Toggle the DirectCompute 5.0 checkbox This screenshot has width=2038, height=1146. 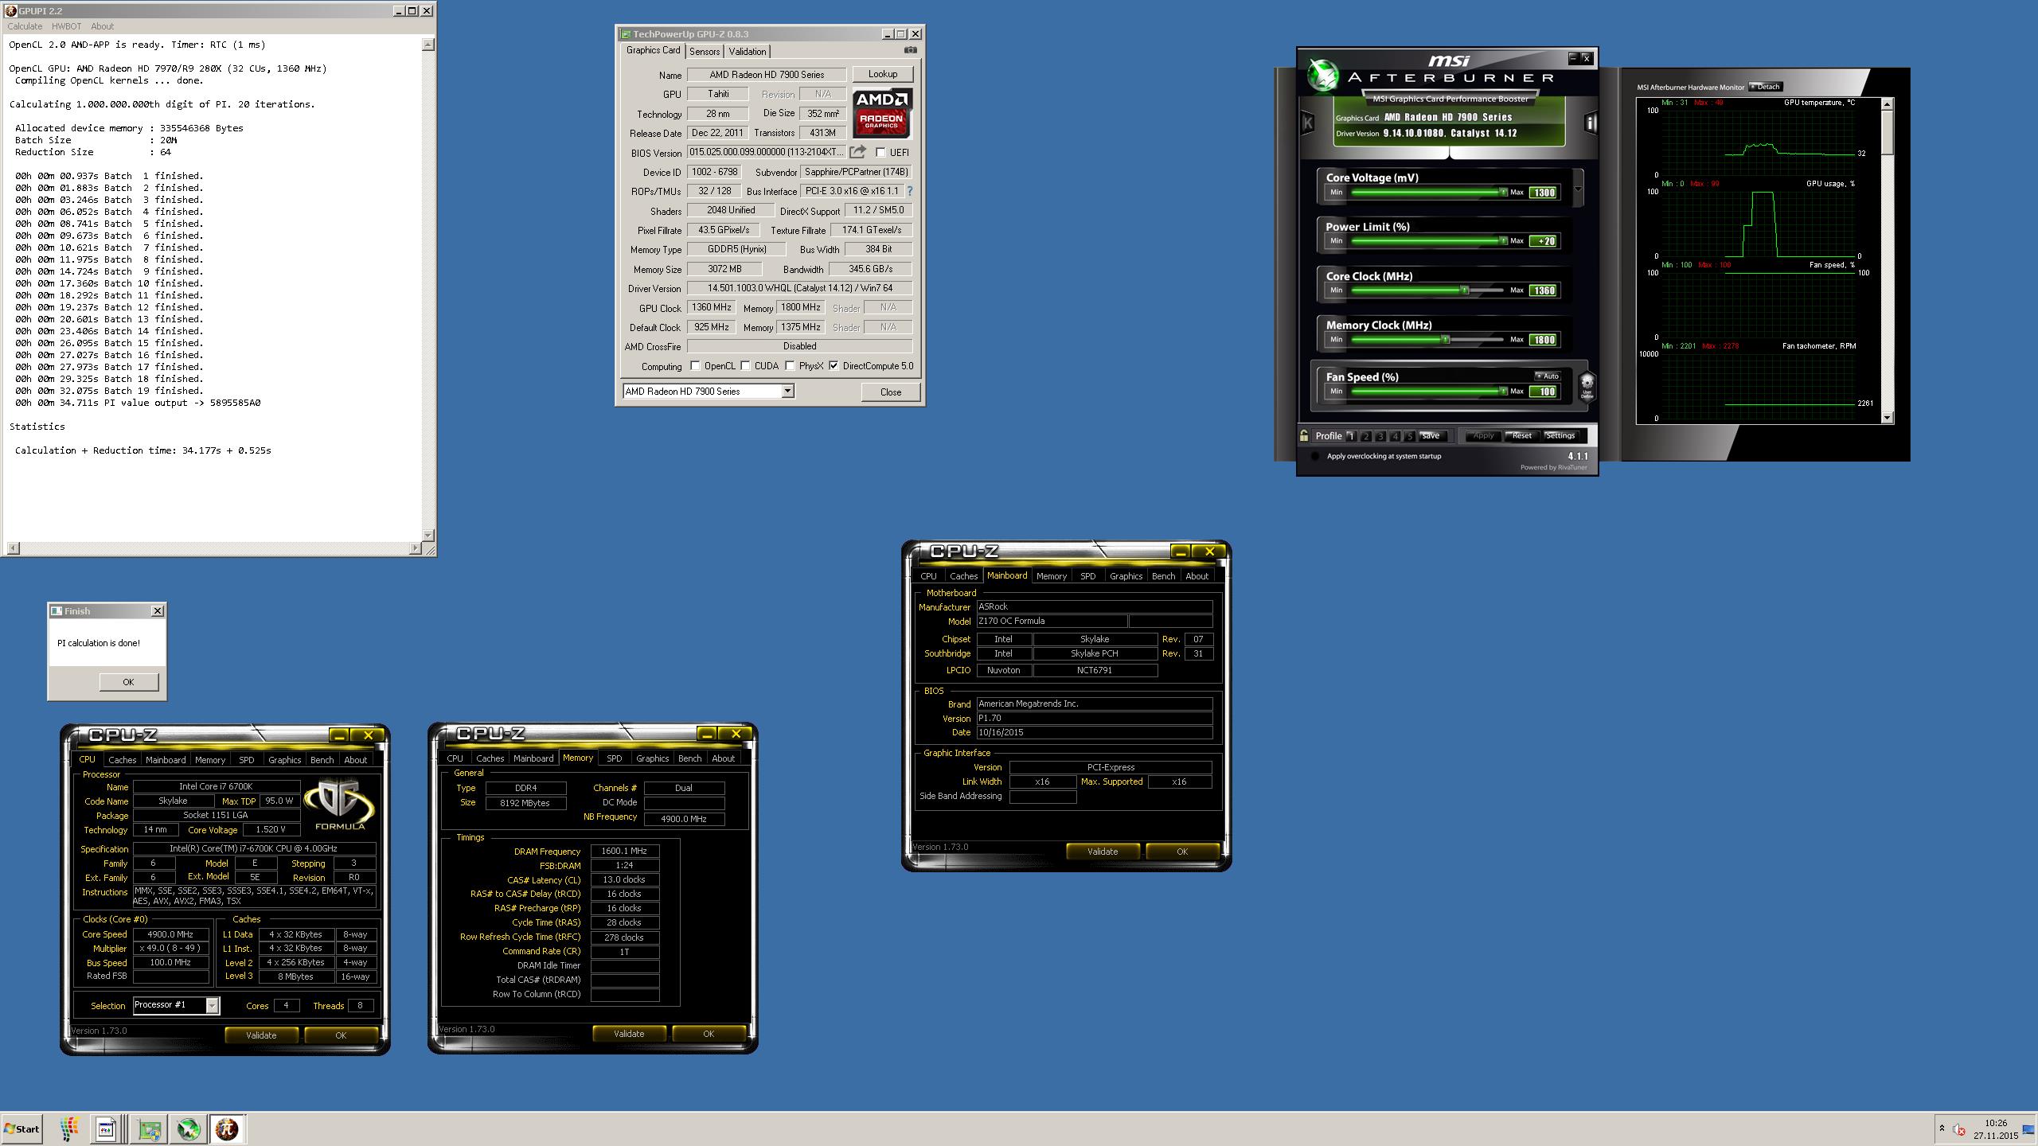[834, 366]
